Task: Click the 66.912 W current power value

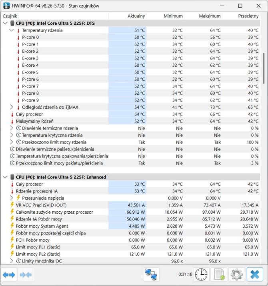Action: (x=136, y=212)
